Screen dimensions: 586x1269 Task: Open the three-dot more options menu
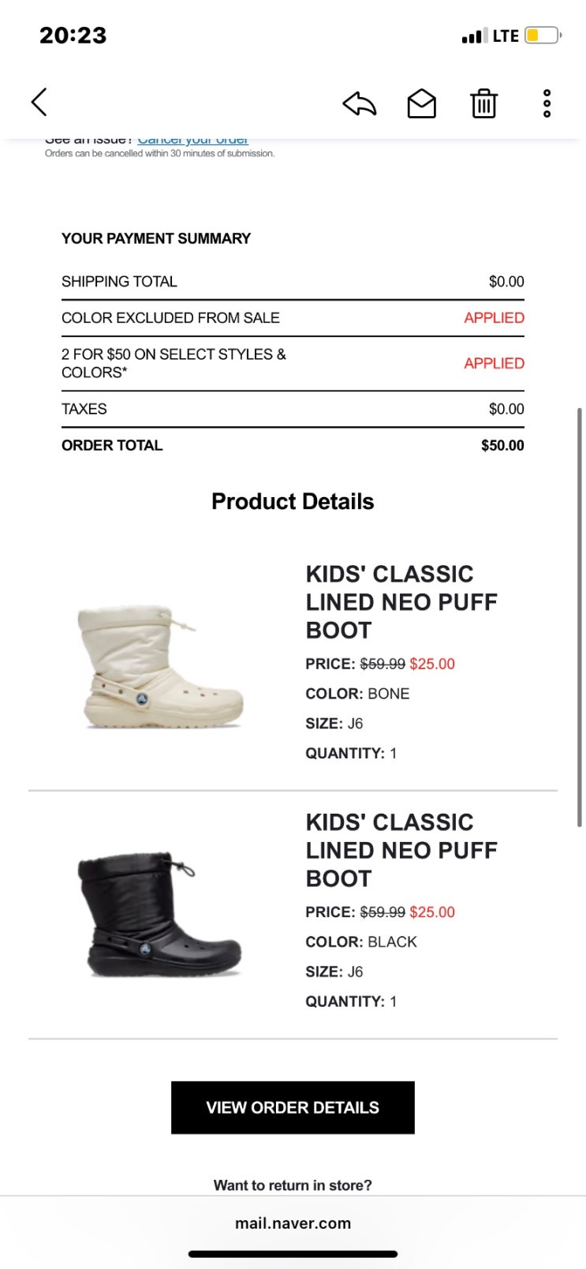coord(547,103)
